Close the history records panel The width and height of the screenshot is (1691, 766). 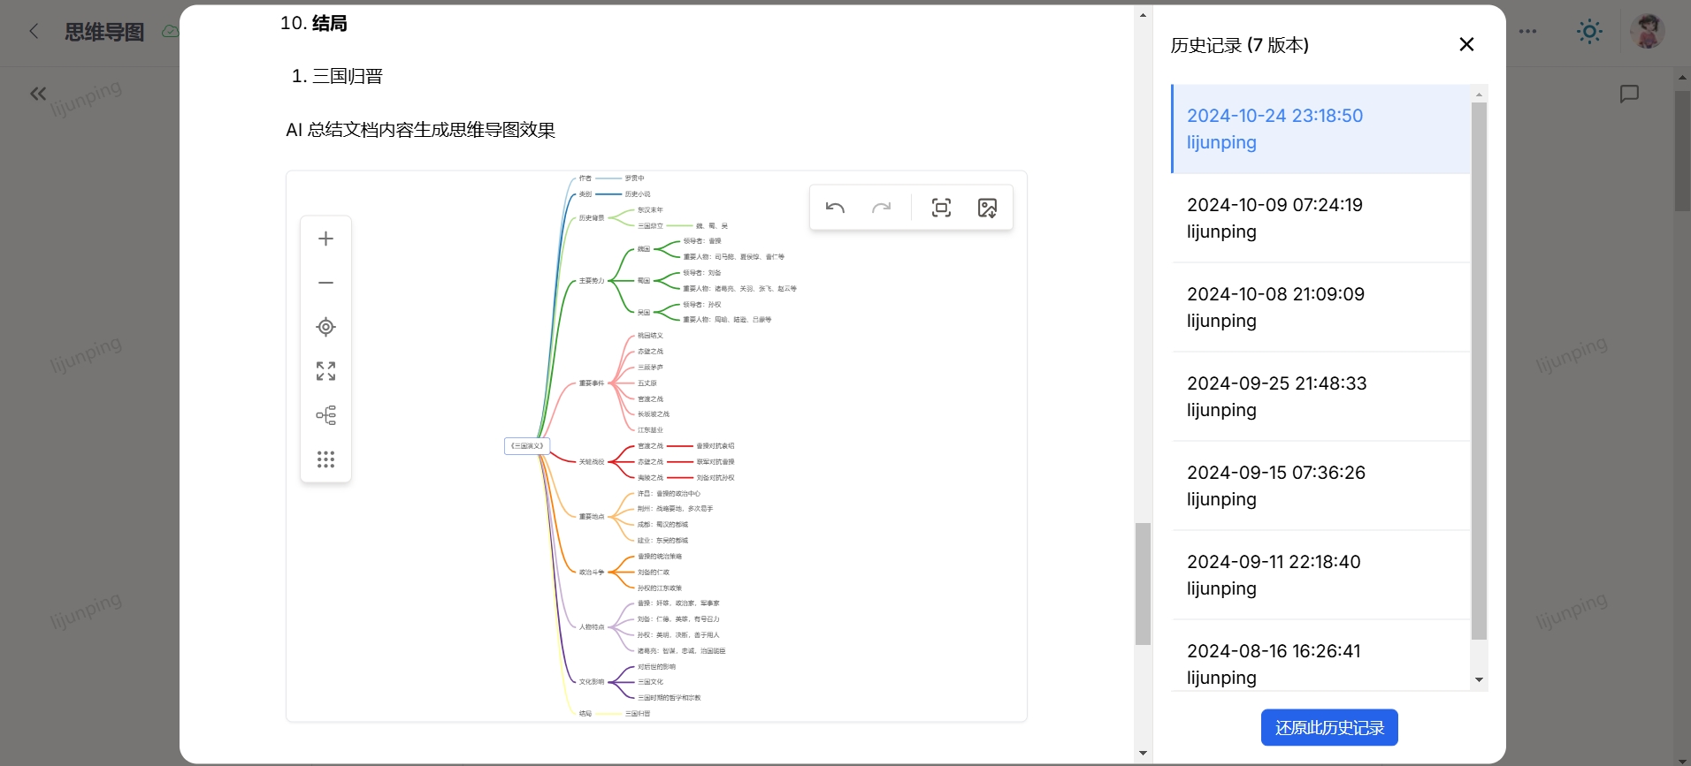[x=1466, y=44]
